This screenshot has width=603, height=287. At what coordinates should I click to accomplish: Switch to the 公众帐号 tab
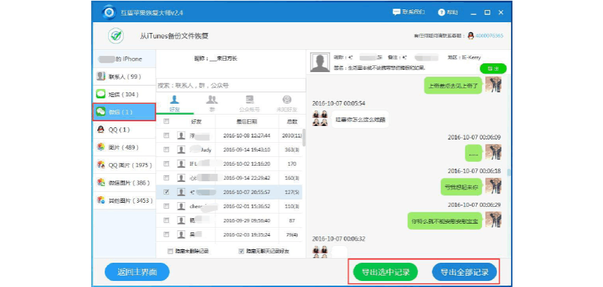click(250, 104)
